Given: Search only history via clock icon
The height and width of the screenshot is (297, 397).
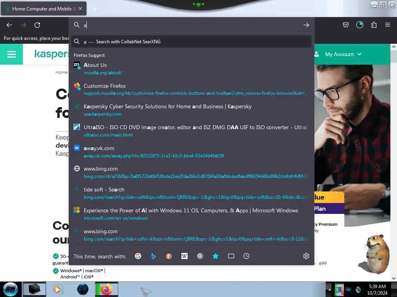Looking at the screenshot, I should (x=246, y=256).
